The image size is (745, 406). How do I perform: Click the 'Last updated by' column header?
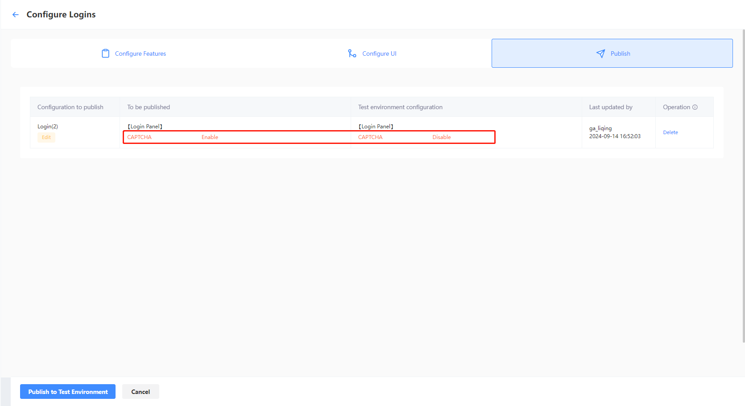tap(610, 107)
